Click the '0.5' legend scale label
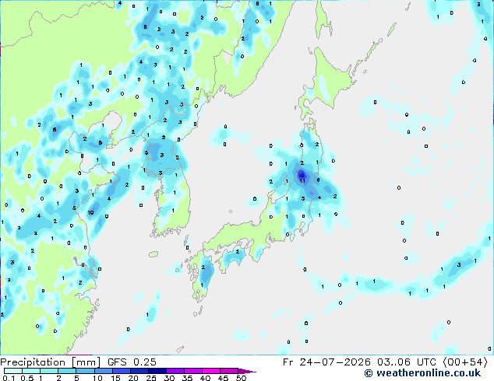Image resolution: width=494 pixels, height=381 pixels. pos(27,378)
